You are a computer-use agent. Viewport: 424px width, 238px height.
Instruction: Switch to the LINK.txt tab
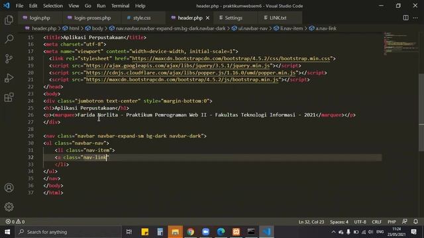pyautogui.click(x=278, y=18)
